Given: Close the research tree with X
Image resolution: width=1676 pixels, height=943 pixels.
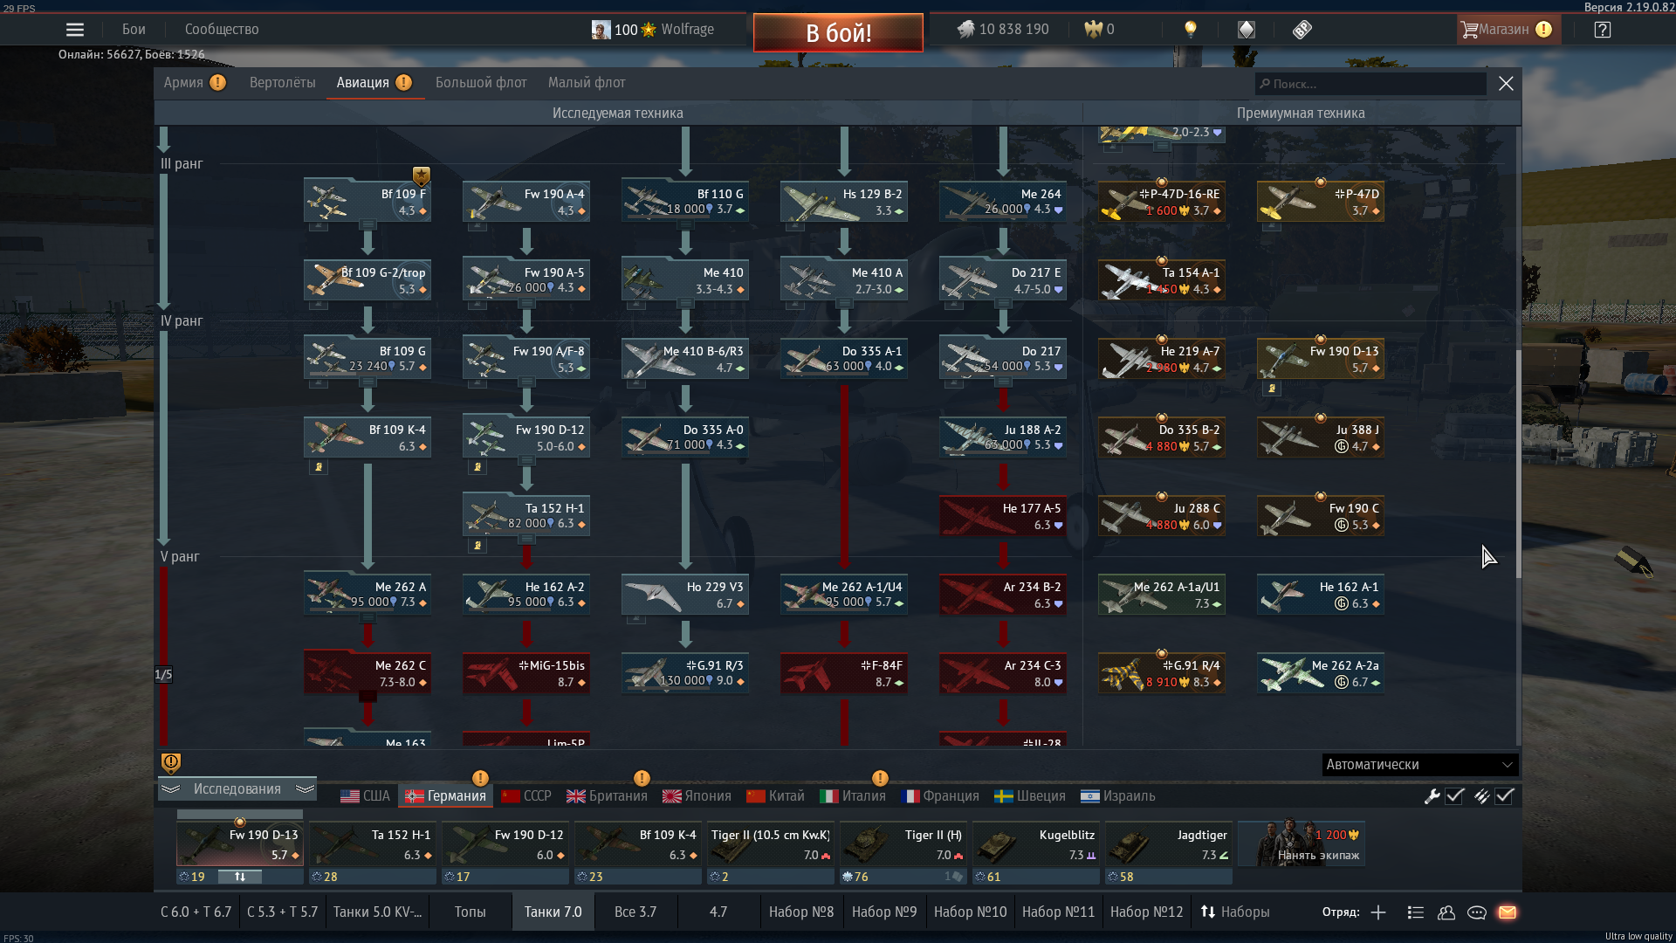Looking at the screenshot, I should click(1506, 84).
